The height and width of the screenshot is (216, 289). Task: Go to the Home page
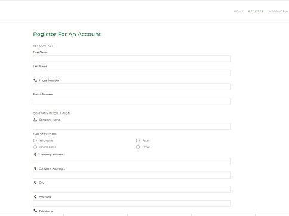[239, 11]
